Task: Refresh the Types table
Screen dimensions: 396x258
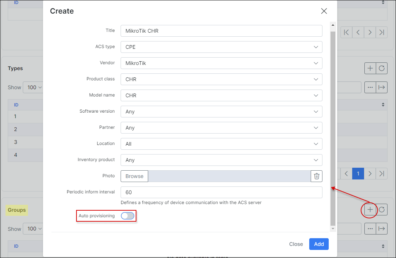Action: pyautogui.click(x=382, y=68)
